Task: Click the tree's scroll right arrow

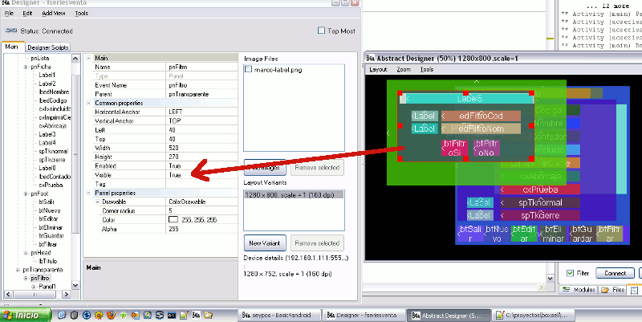Action: 66,294
